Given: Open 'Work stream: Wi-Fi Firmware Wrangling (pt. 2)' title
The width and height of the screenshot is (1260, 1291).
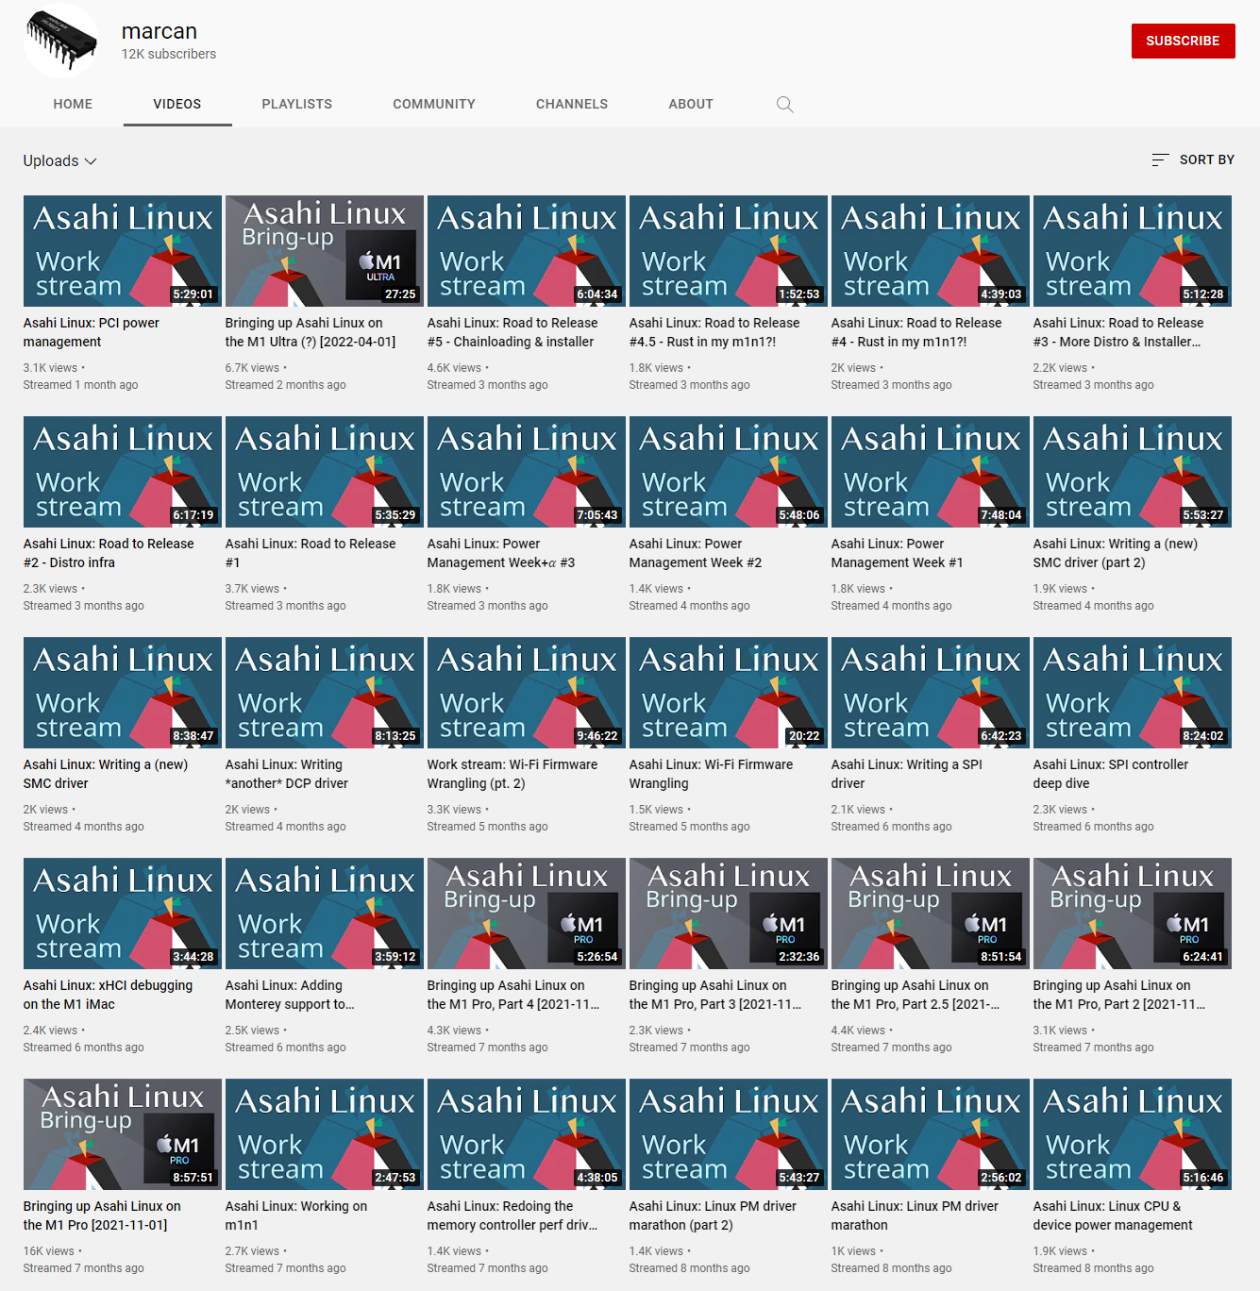Looking at the screenshot, I should click(x=512, y=774).
